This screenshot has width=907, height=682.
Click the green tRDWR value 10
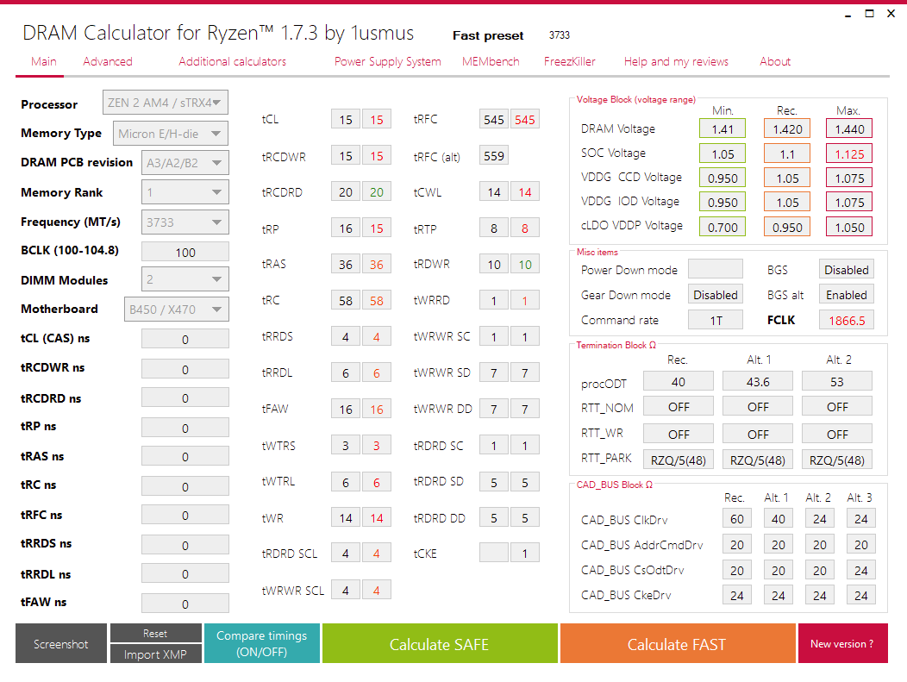pyautogui.click(x=525, y=264)
